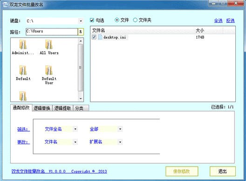Switch to the 分类 tab
Viewport: 246px width, 181px height.
[81, 108]
